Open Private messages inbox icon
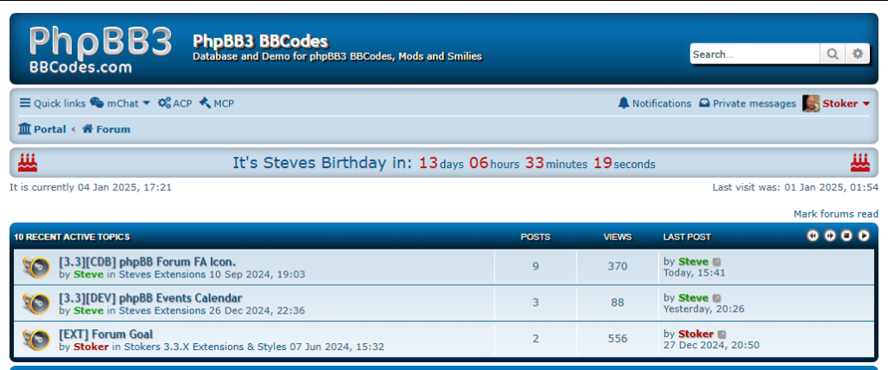This screenshot has width=888, height=370. click(x=704, y=103)
